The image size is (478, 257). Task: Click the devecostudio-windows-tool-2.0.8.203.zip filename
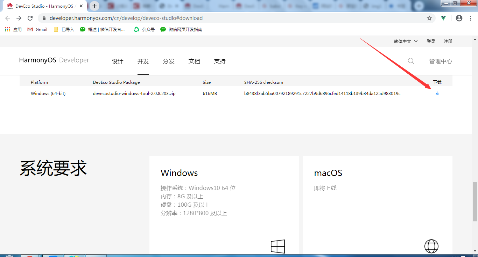click(134, 93)
